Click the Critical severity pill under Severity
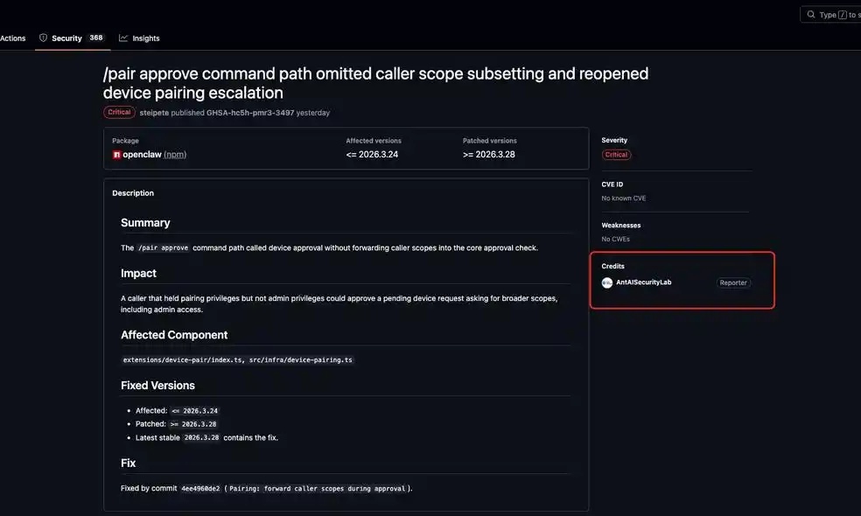Image resolution: width=861 pixels, height=516 pixels. point(616,154)
